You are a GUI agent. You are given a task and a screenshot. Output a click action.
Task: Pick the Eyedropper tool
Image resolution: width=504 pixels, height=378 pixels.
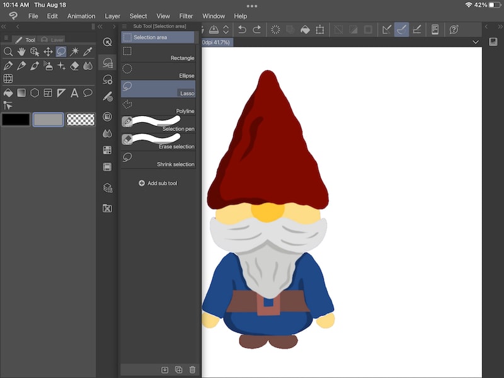(87, 52)
